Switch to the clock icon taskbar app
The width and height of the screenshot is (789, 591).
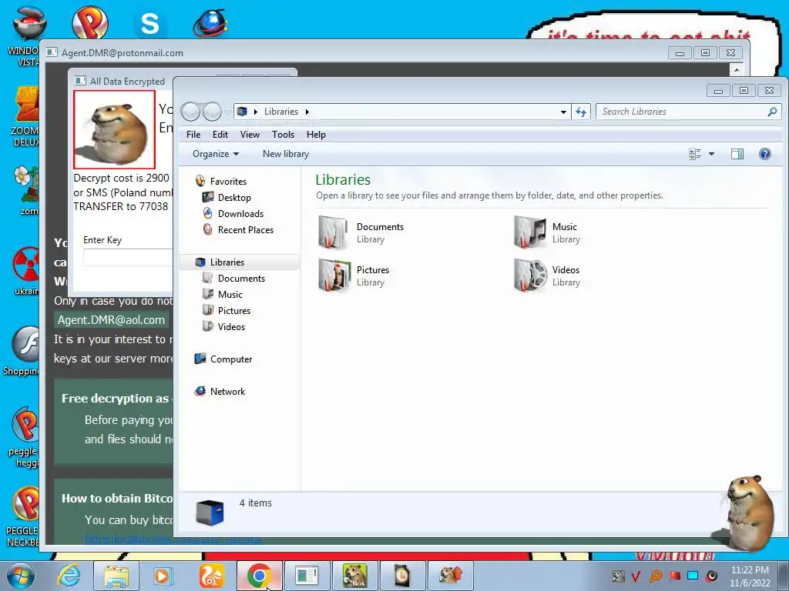point(402,576)
